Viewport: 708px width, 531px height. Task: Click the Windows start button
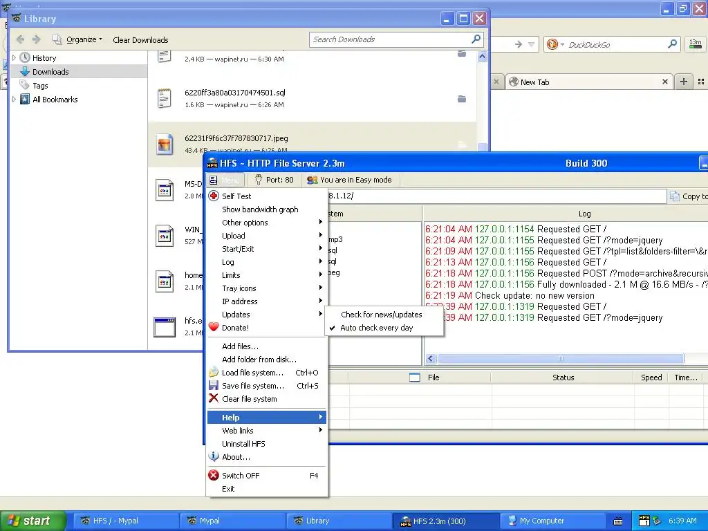pyautogui.click(x=32, y=521)
